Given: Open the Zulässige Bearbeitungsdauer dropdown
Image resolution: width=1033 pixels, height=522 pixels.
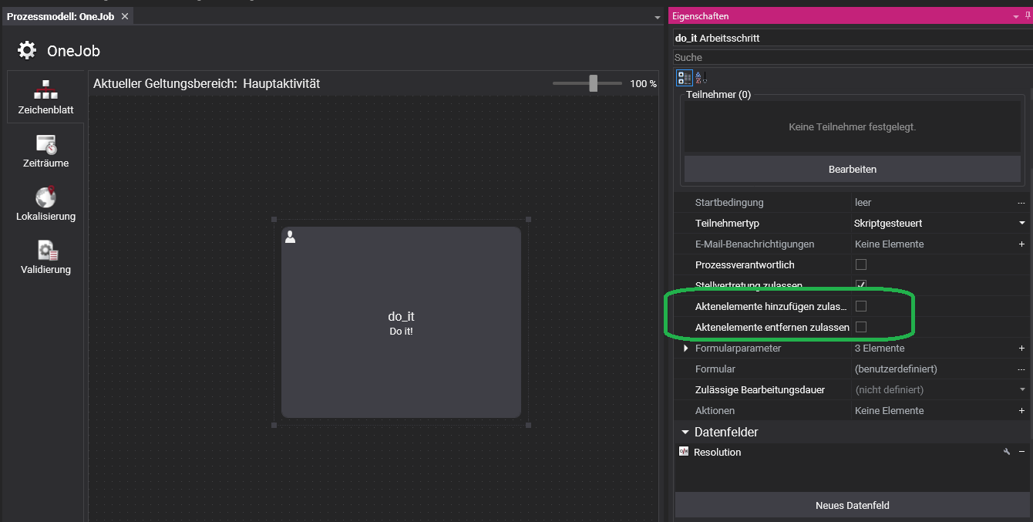Looking at the screenshot, I should coord(1022,390).
